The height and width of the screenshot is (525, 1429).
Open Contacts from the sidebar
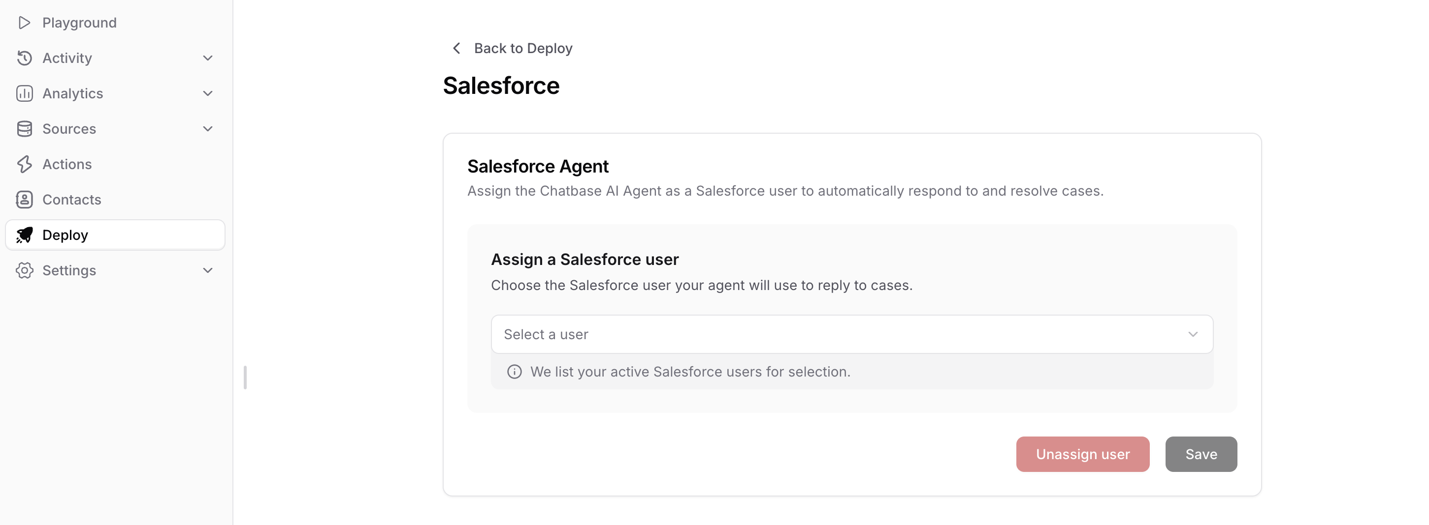point(71,200)
